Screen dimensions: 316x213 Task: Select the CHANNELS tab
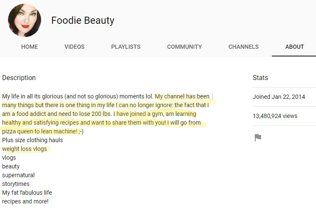tap(244, 47)
